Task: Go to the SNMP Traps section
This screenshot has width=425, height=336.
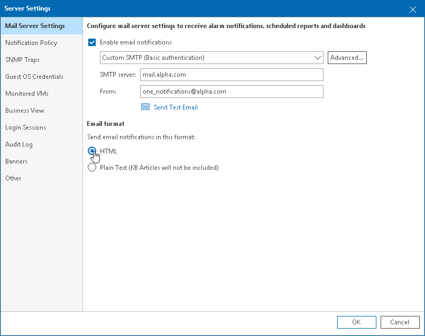Action: point(22,60)
